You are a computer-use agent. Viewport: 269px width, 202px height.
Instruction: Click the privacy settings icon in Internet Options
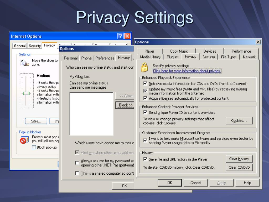pos(25,63)
